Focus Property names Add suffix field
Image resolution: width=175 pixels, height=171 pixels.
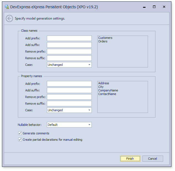pos(69,90)
